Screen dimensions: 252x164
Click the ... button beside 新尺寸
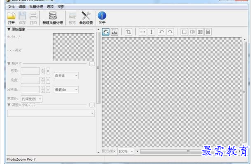click(x=92, y=64)
